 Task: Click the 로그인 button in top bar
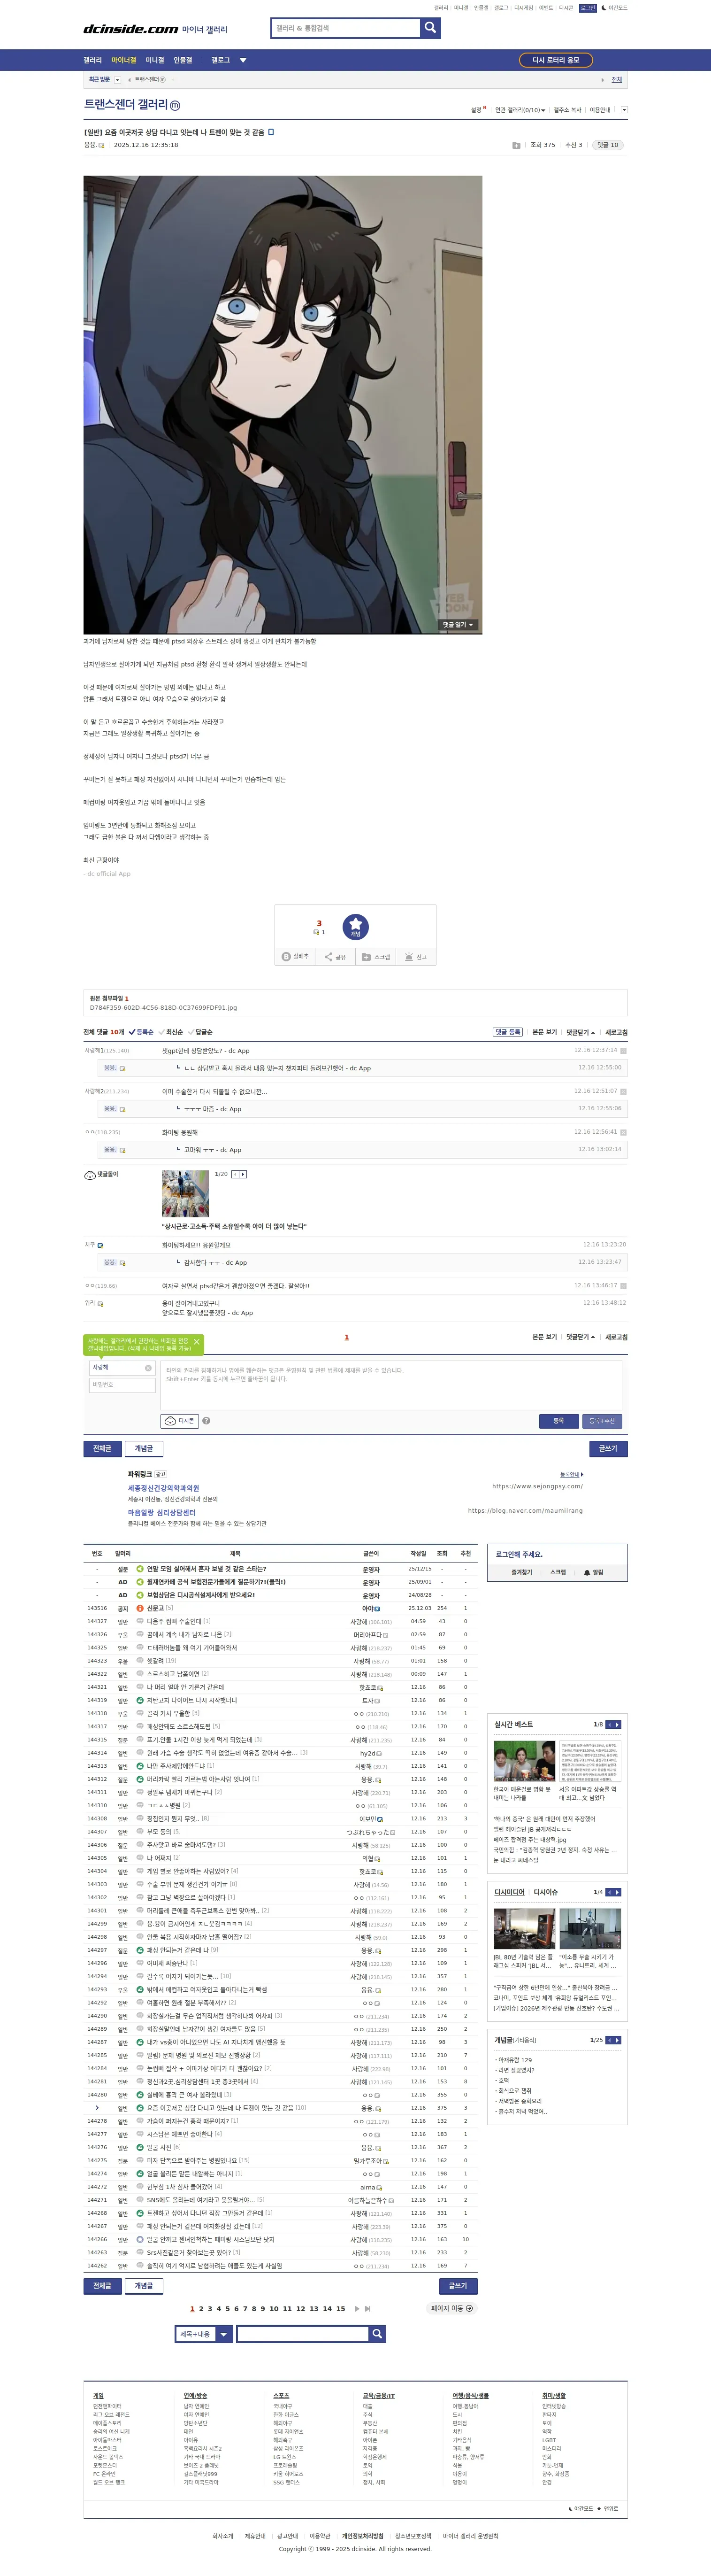(x=588, y=8)
